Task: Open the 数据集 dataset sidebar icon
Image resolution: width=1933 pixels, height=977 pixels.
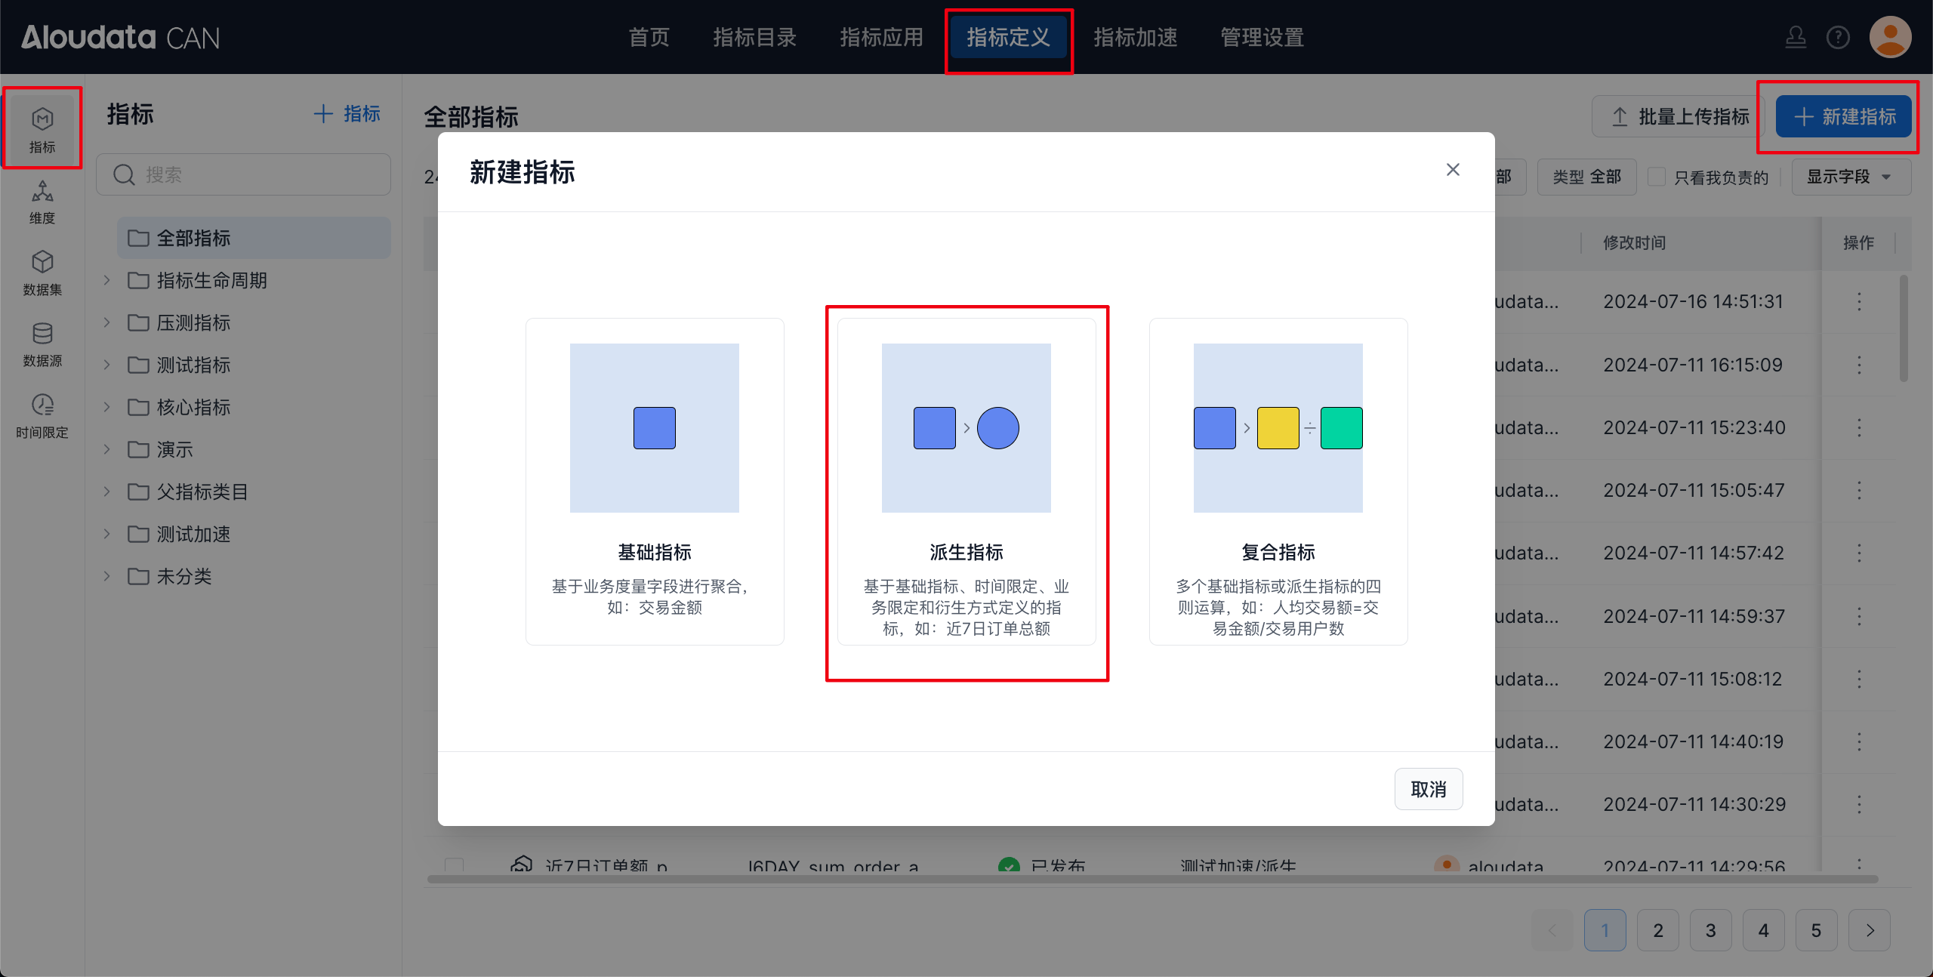Action: [x=42, y=273]
